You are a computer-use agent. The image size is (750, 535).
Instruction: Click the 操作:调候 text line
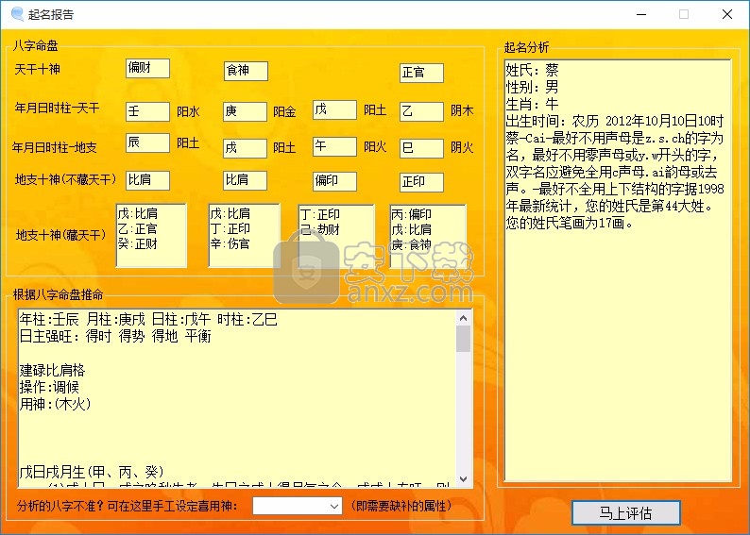click(49, 387)
